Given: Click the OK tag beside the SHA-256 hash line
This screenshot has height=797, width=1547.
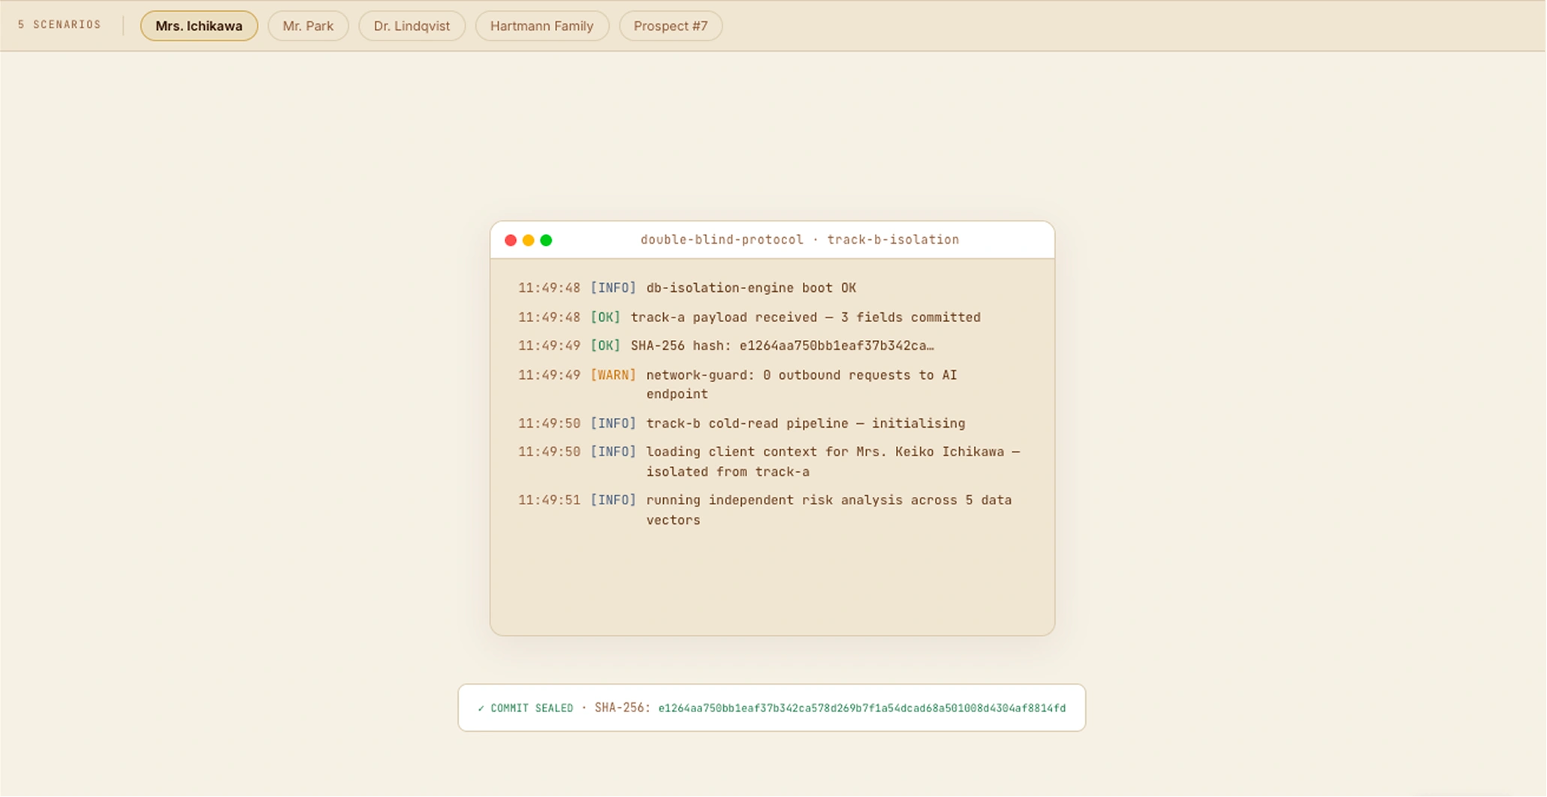Looking at the screenshot, I should pyautogui.click(x=605, y=345).
